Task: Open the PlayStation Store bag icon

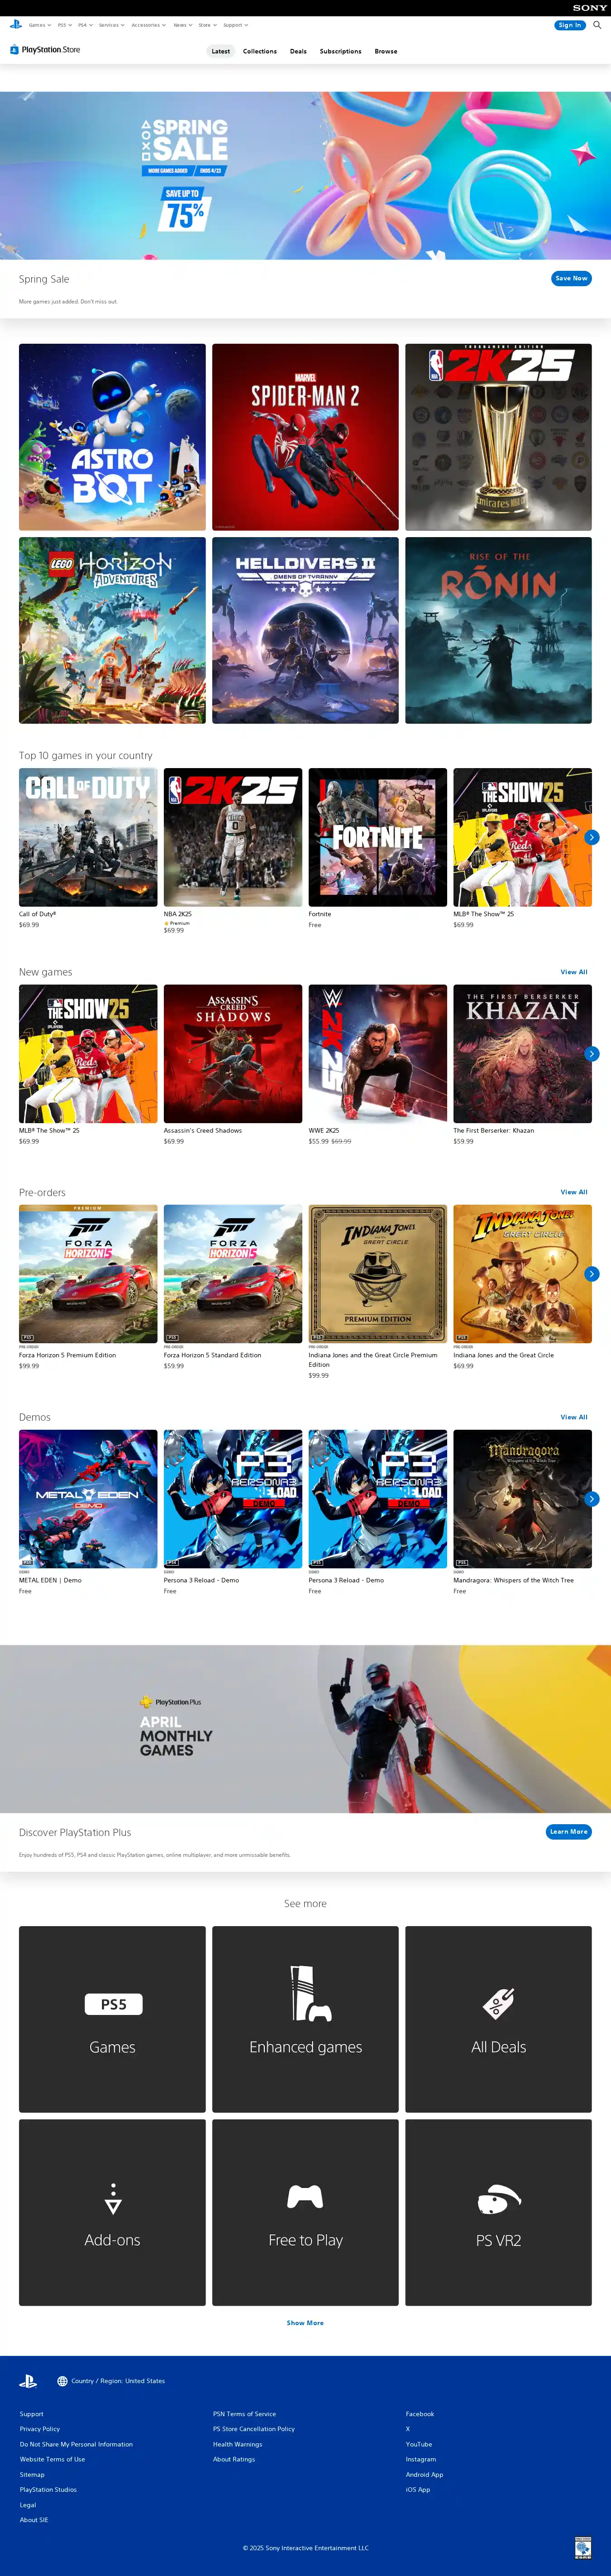Action: click(14, 49)
